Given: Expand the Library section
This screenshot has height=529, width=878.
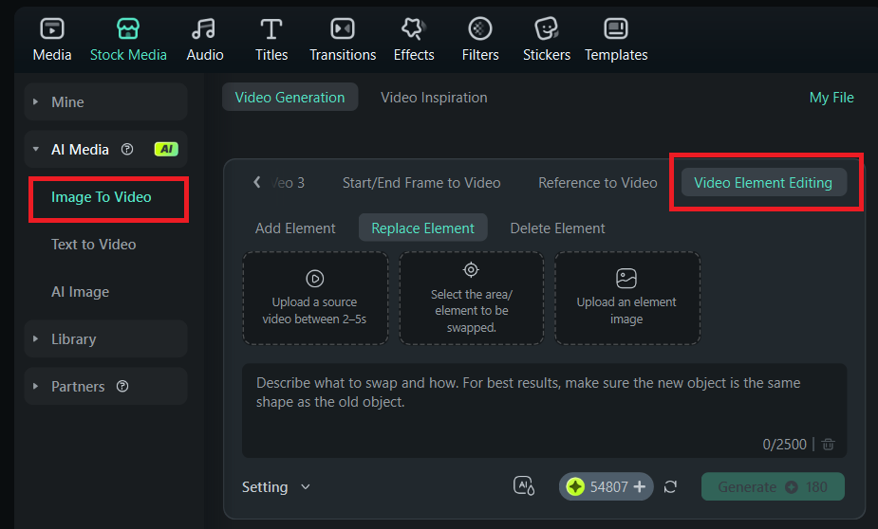Looking at the screenshot, I should pos(36,338).
